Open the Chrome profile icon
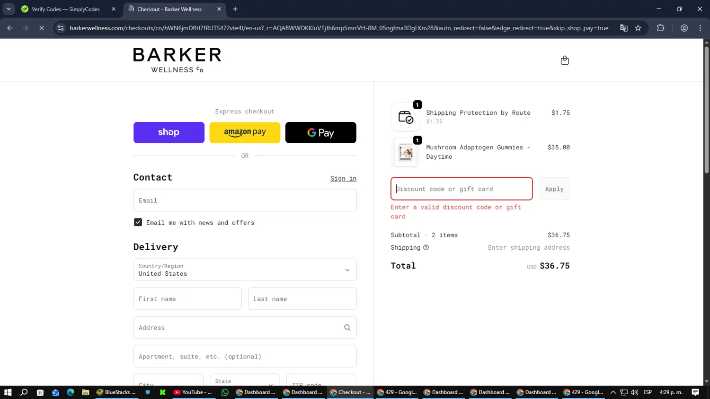 coord(684,28)
